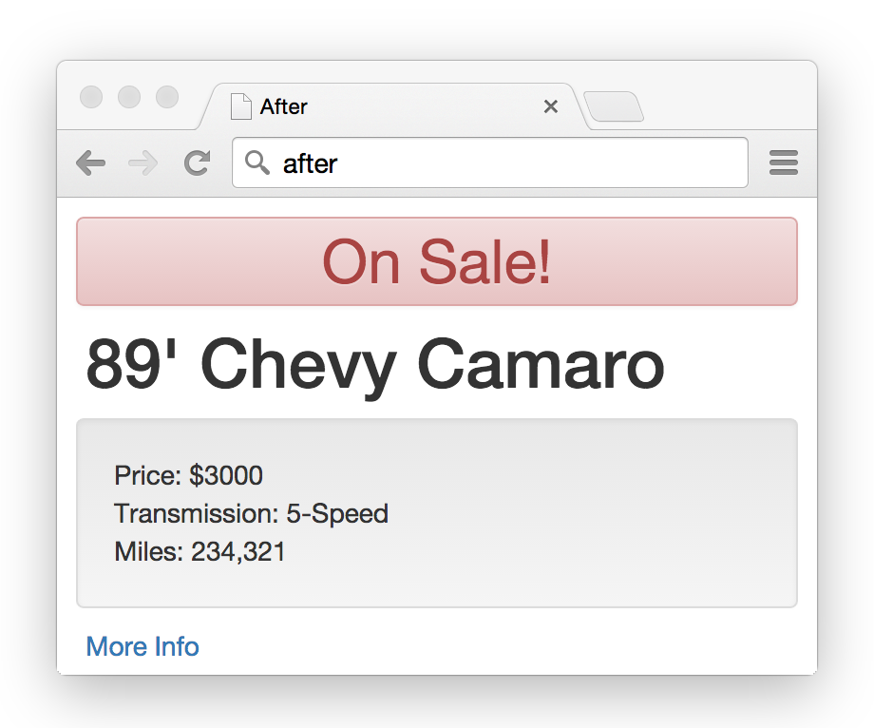Open a new tab with blank tab button

[x=614, y=107]
